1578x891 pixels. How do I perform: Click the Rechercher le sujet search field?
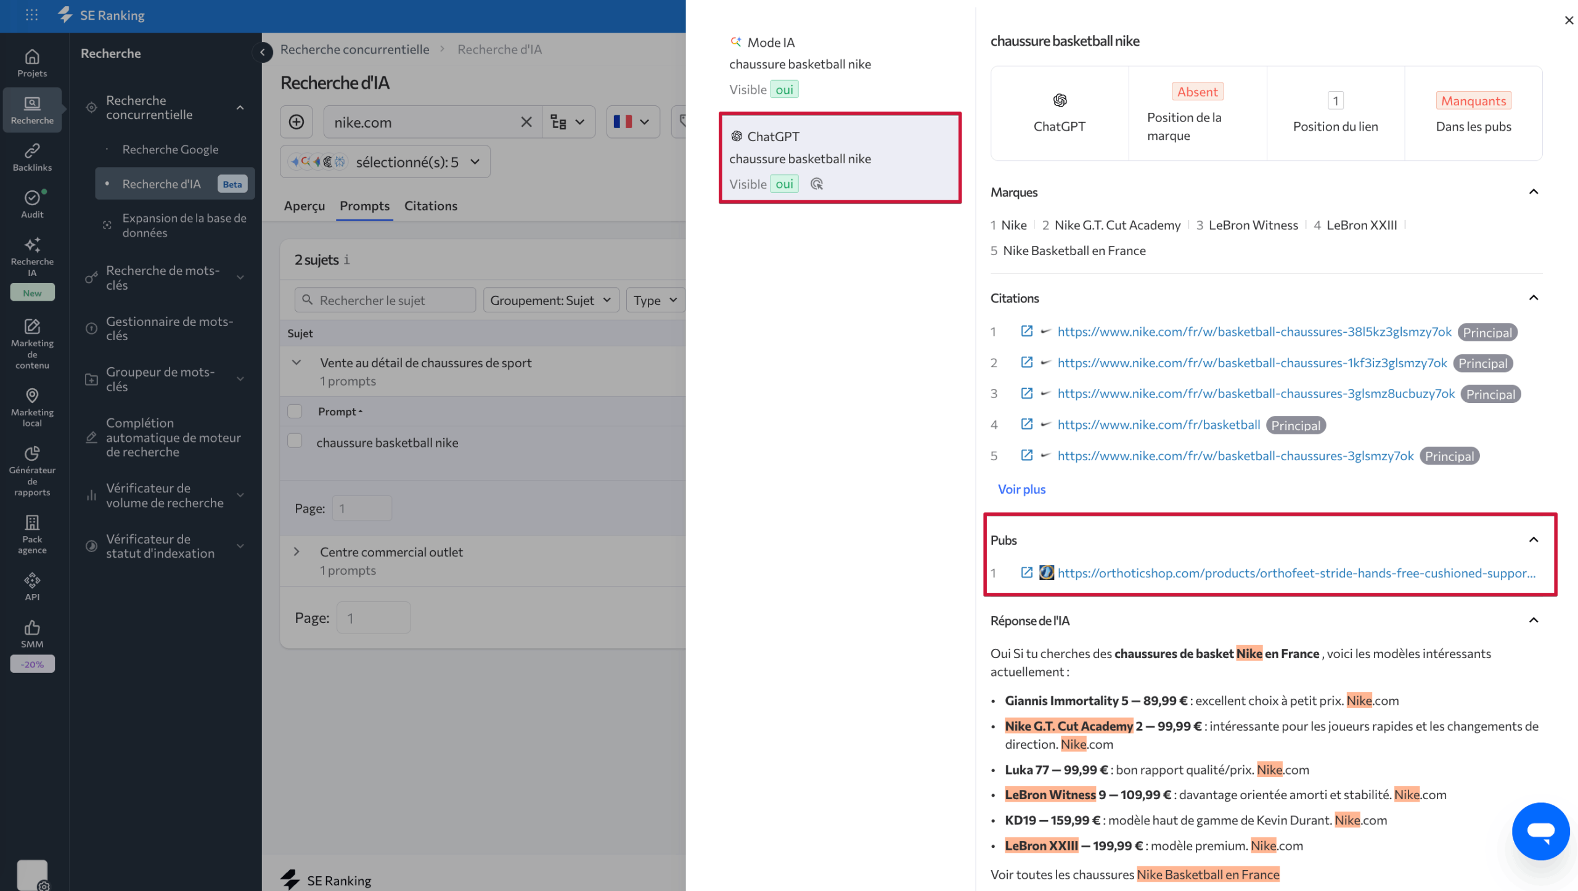click(x=385, y=300)
